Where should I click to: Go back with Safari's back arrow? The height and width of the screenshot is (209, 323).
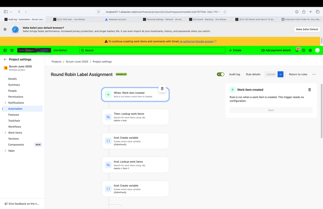(19, 12)
